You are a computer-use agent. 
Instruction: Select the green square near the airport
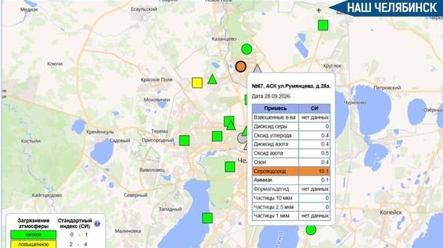point(323,25)
